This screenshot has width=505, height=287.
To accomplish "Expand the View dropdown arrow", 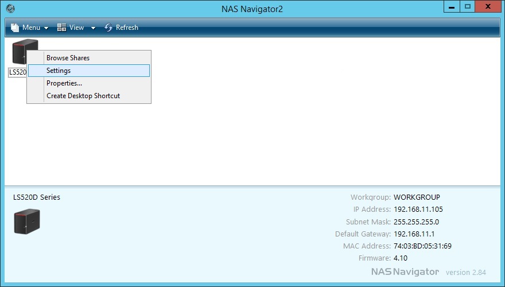I will (93, 28).
